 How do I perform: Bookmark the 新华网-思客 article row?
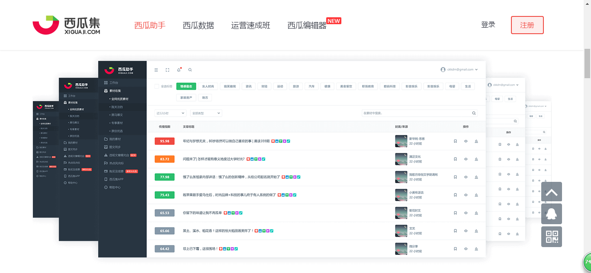(x=455, y=141)
